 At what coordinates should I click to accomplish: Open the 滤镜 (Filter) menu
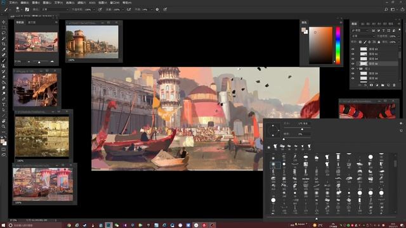(81, 3)
